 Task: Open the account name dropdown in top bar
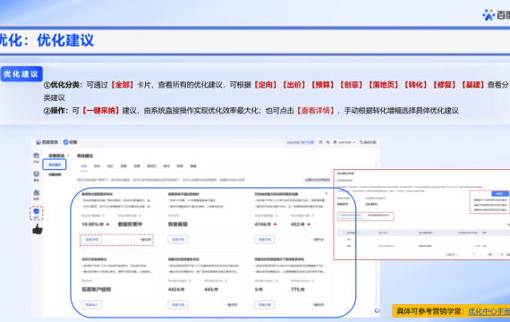(x=347, y=142)
